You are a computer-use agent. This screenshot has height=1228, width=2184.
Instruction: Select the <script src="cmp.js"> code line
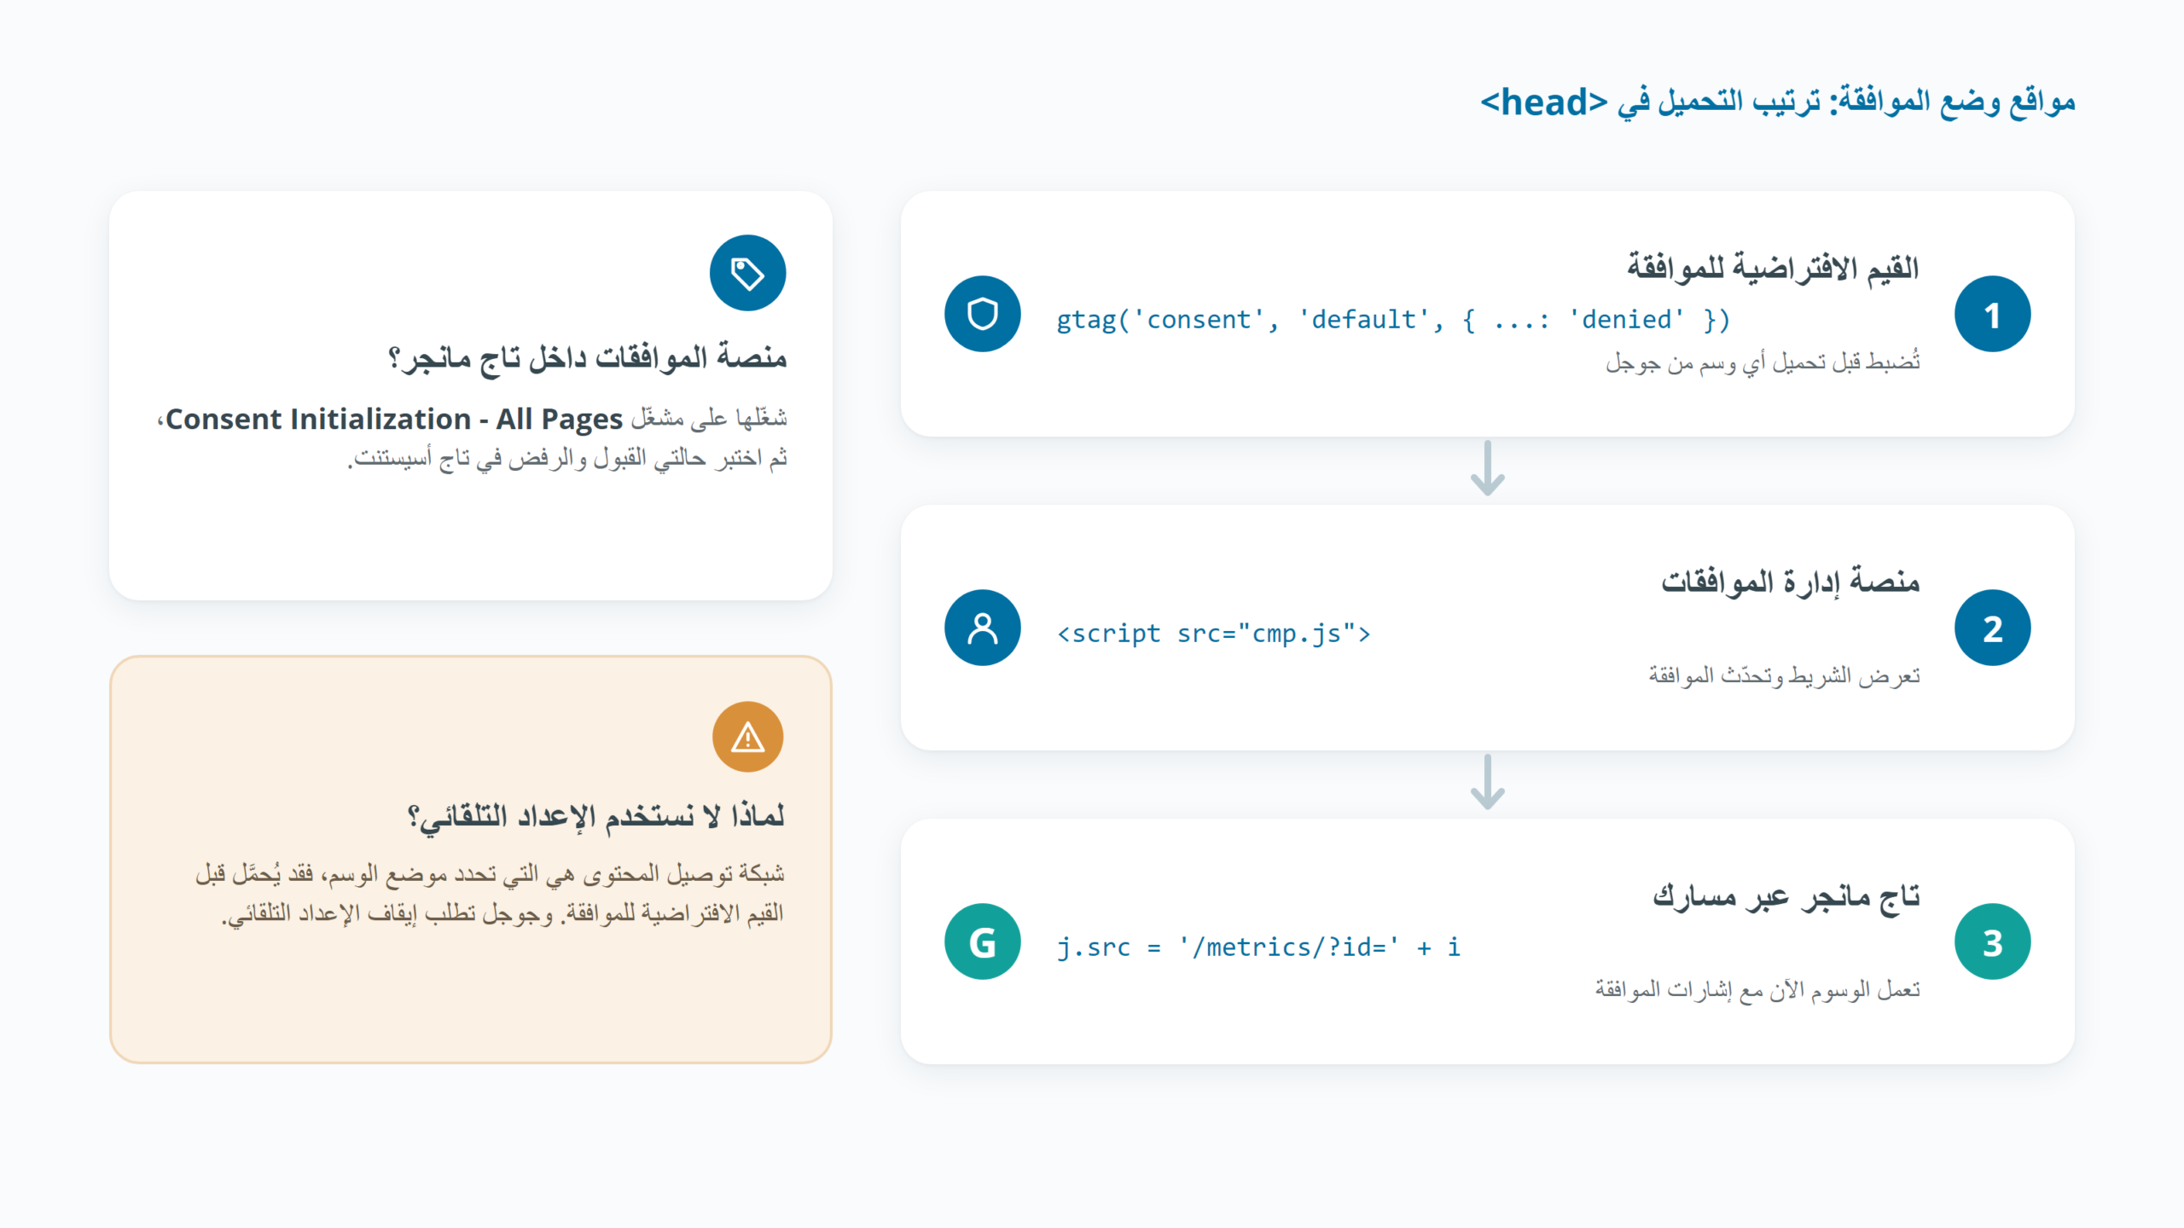click(1214, 634)
